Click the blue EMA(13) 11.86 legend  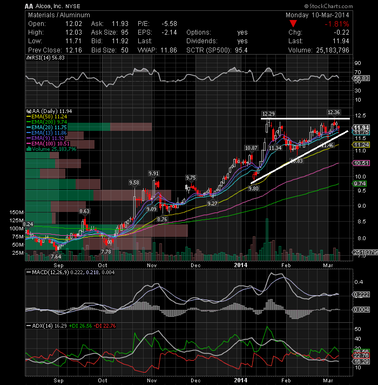47,133
